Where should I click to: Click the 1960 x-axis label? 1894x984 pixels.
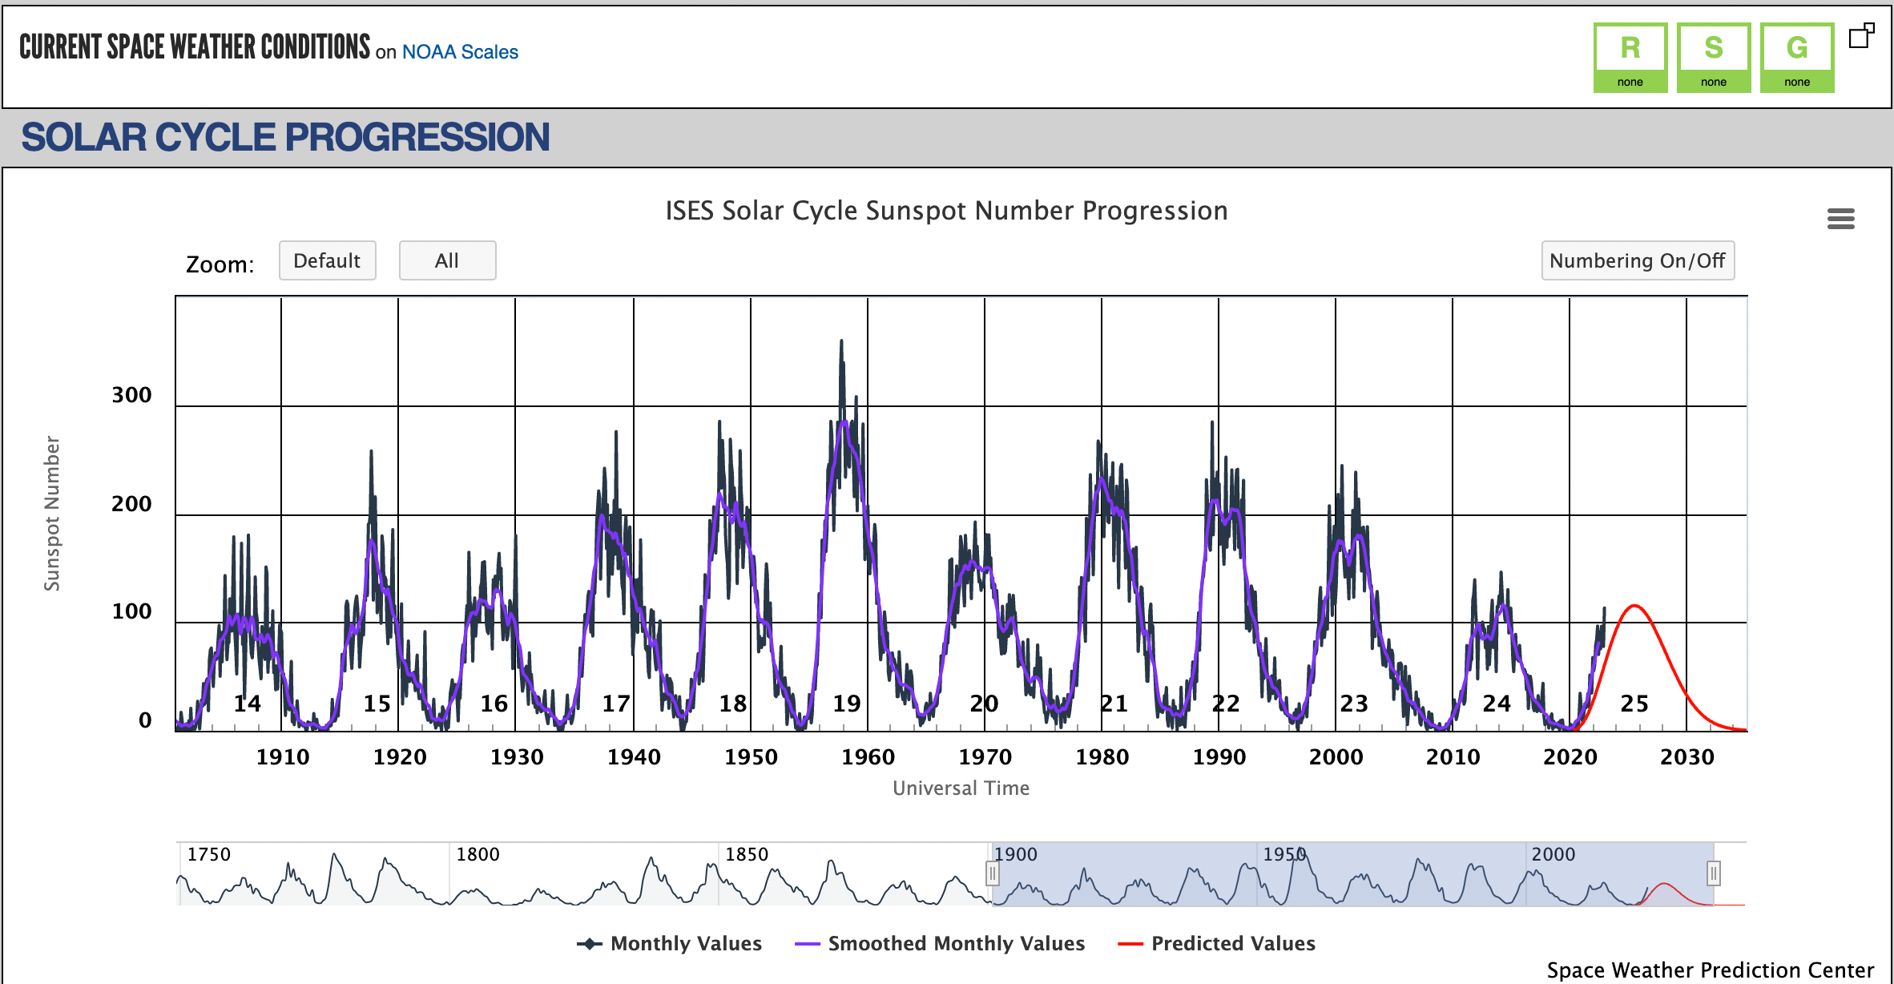click(868, 757)
